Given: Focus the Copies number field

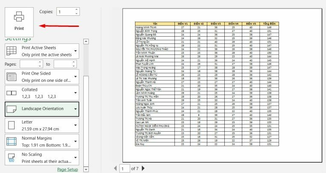Looking at the screenshot, I should 65,12.
